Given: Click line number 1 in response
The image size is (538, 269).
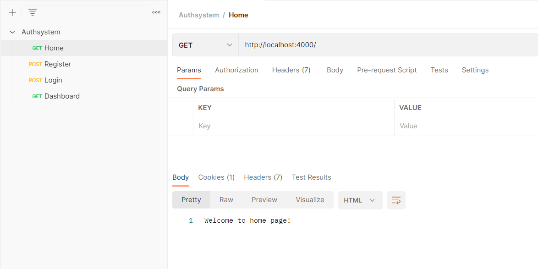Looking at the screenshot, I should tap(191, 220).
